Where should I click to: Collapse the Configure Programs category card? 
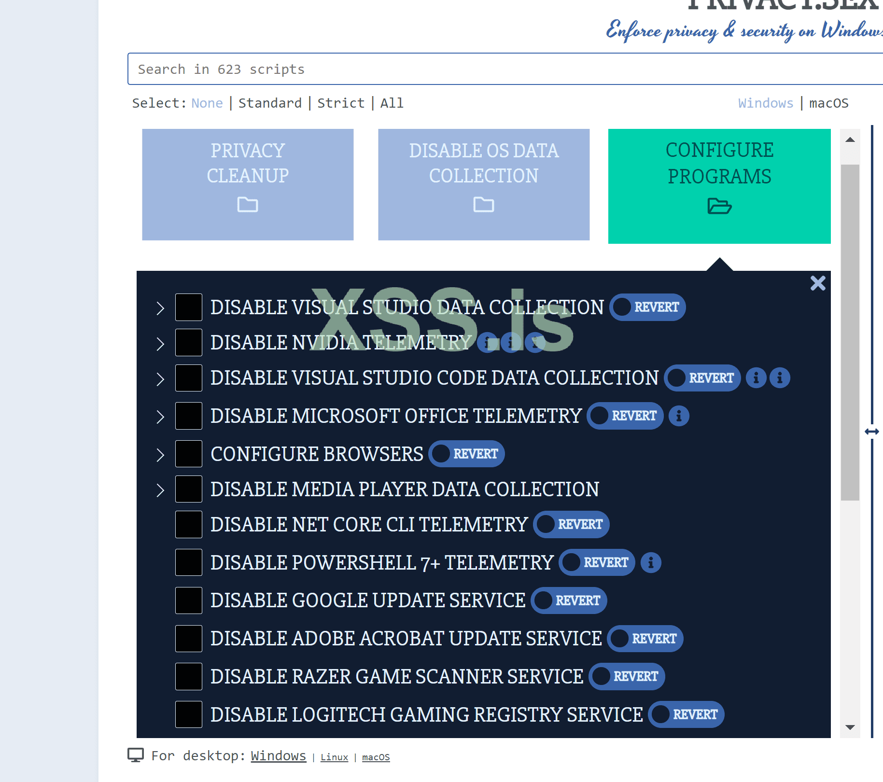tap(719, 186)
